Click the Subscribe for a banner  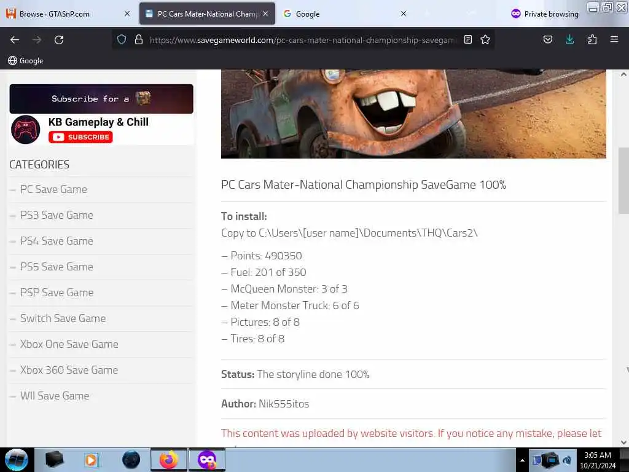point(101,99)
